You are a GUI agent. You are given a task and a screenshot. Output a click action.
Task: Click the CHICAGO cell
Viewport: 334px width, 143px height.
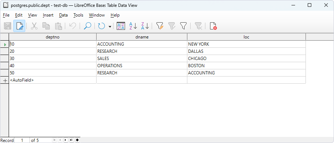click(246, 59)
